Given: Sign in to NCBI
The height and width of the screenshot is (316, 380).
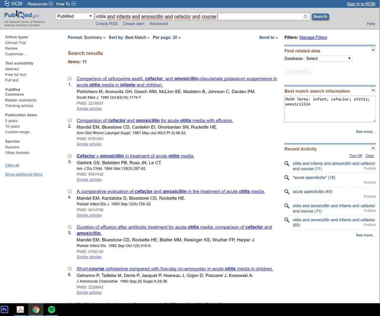Looking at the screenshot, I should pos(361,4).
